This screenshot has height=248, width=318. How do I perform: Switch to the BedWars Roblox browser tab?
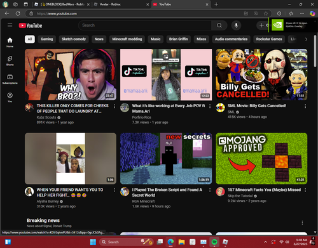click(x=62, y=4)
